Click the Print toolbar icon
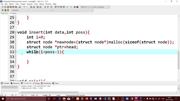Screen dimensions: 180x101 [x=20, y=7]
